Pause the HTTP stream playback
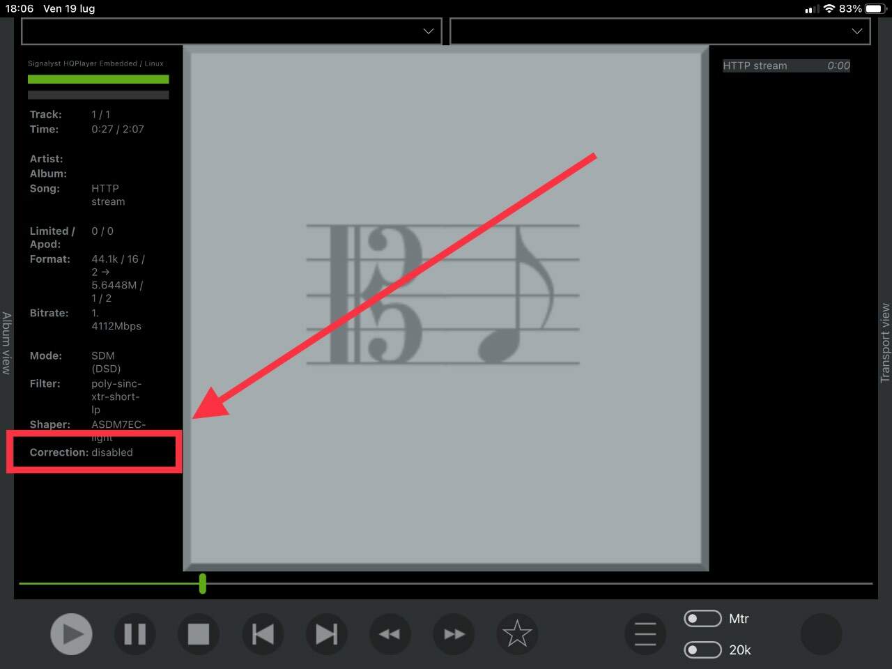This screenshot has width=892, height=669. (134, 634)
